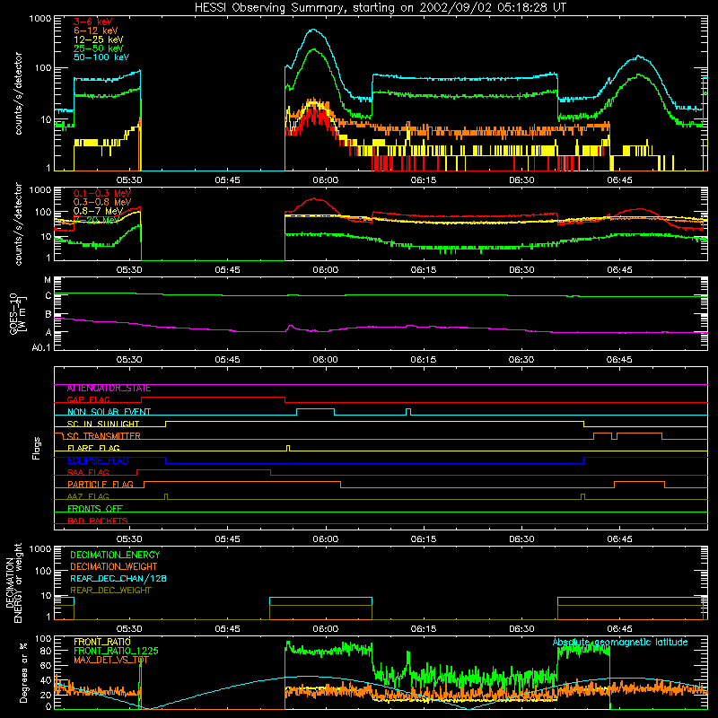
Task: Select the B class tick label
Action: (48, 314)
